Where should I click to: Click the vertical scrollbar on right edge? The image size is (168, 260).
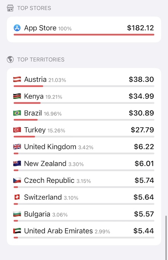[166, 237]
